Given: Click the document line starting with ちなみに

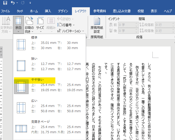Looking at the screenshot, I should click(x=100, y=103).
